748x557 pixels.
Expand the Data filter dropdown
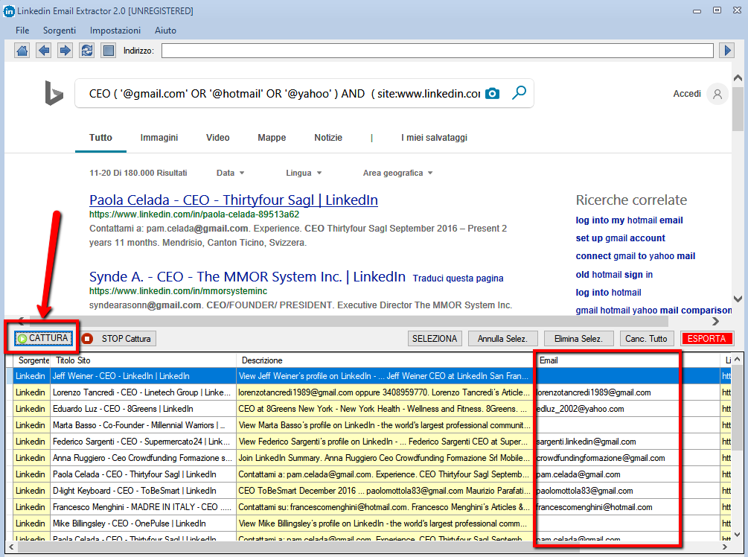(231, 173)
